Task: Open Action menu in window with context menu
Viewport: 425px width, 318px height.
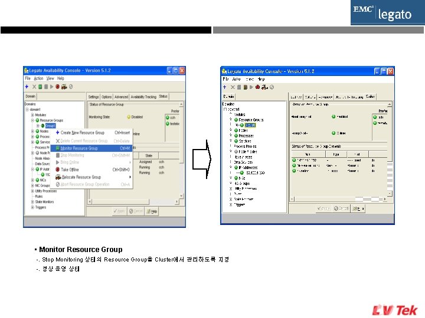Action: [x=38, y=78]
